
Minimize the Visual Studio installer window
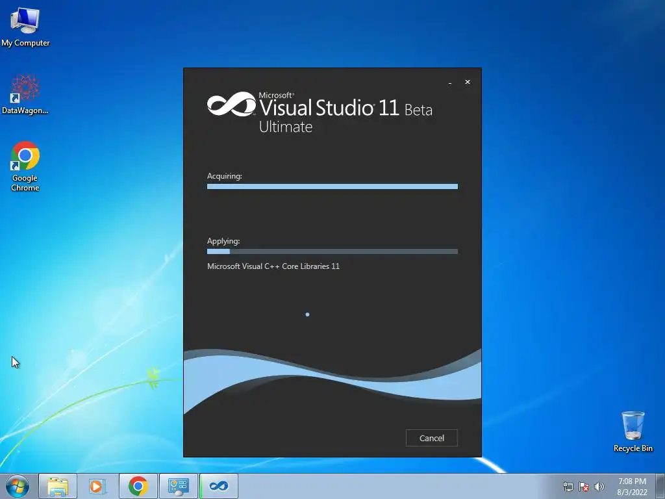coord(450,83)
